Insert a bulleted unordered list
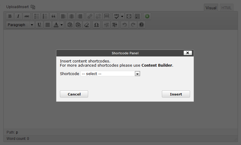The image size is (241, 145). point(37,16)
